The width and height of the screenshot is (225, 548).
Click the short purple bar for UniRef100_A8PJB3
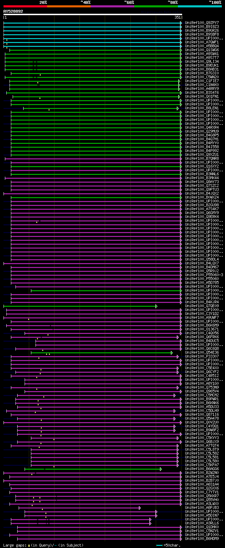79,508
